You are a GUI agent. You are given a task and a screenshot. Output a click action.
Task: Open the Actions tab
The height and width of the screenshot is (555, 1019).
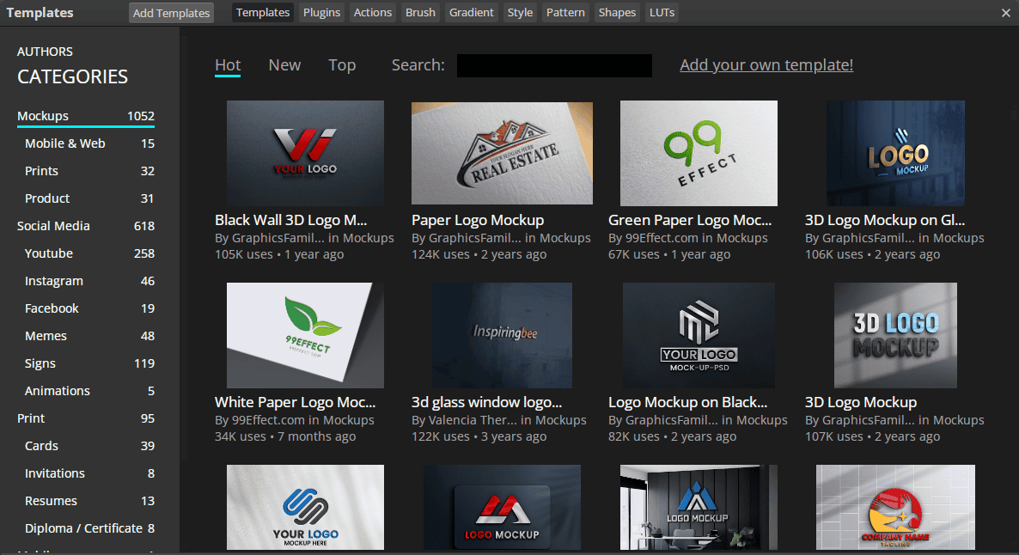[372, 12]
